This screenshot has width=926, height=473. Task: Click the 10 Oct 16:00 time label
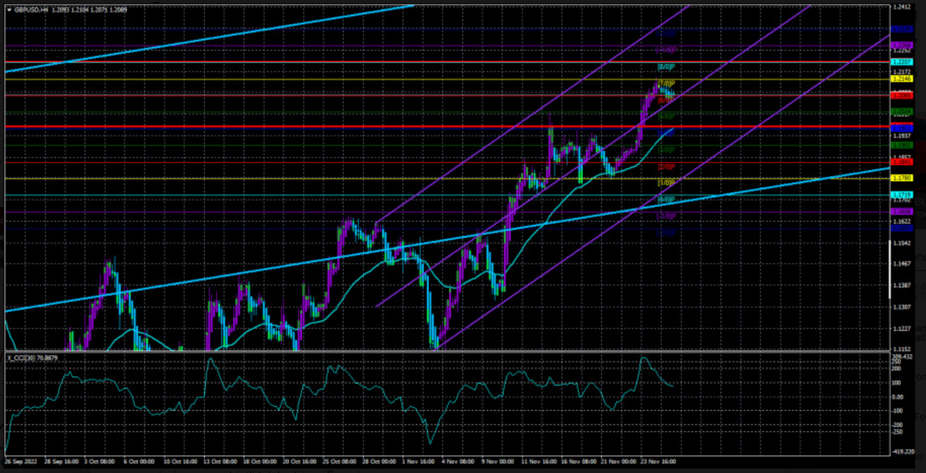[180, 462]
